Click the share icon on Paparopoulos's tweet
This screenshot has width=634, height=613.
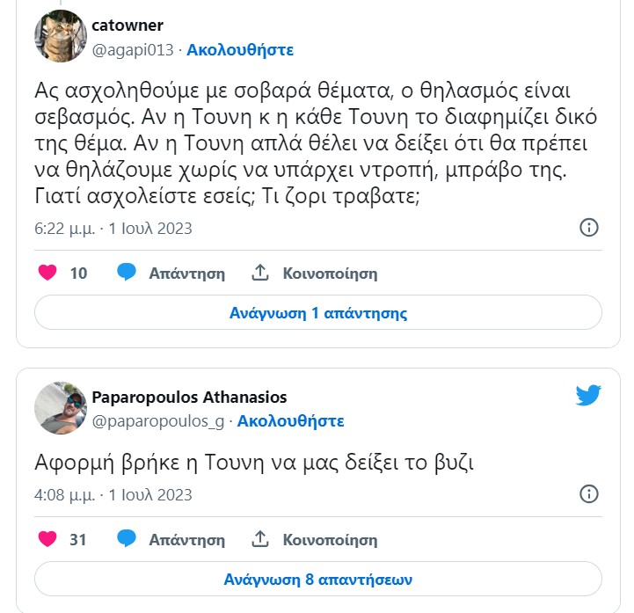(x=260, y=539)
